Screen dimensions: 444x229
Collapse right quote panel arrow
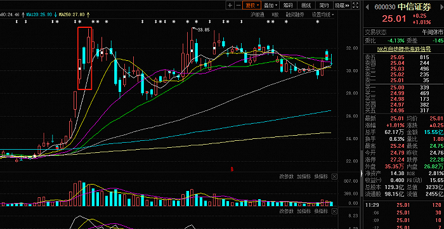362,173
